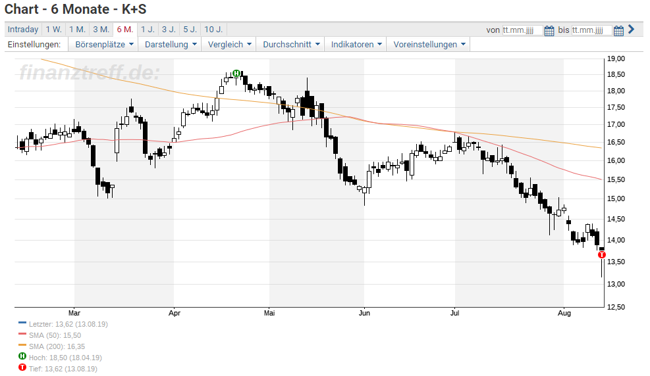This screenshot has height=376, width=650.
Task: Click the 'Jun' label on time axis
Action: pos(364,313)
